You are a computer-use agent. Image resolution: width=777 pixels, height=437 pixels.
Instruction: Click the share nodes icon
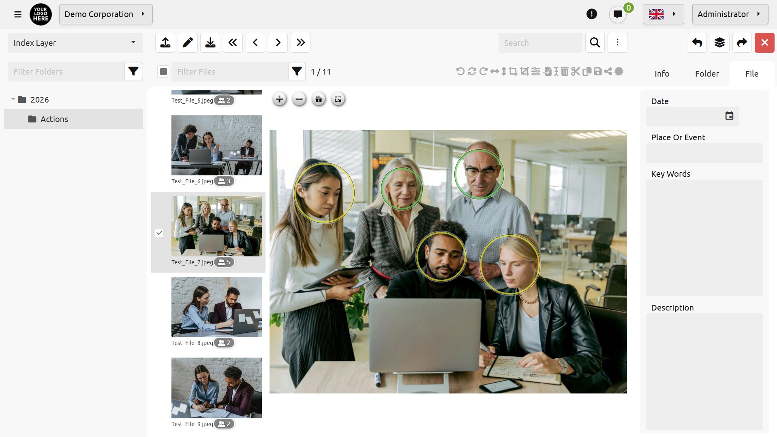(608, 71)
